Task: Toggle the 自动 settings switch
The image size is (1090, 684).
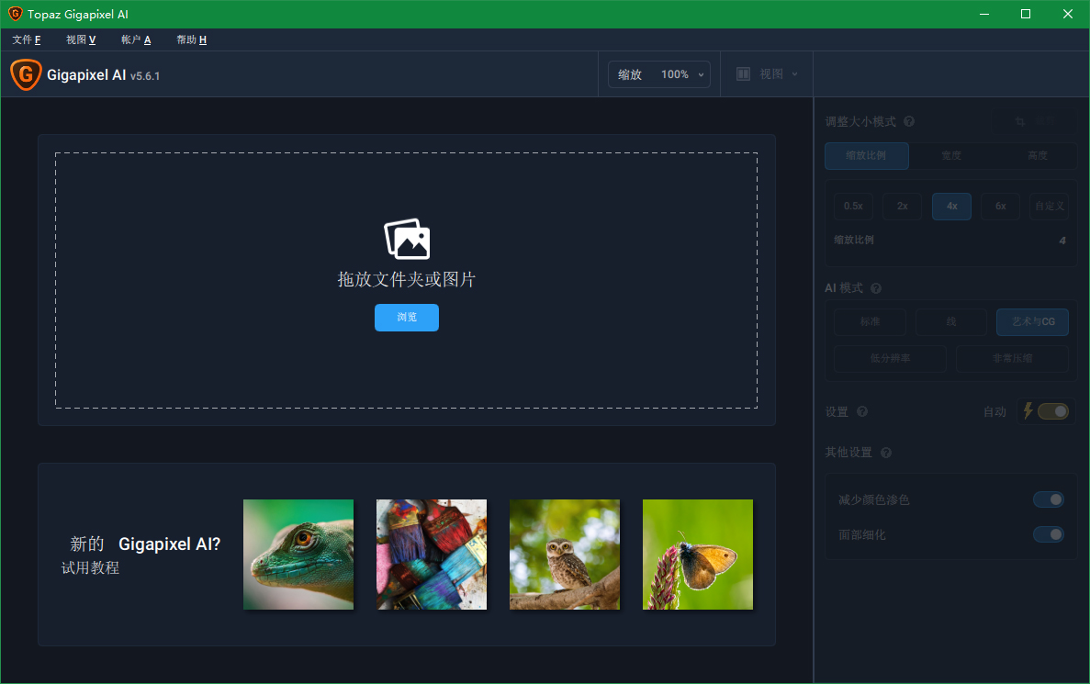Action: point(1052,411)
